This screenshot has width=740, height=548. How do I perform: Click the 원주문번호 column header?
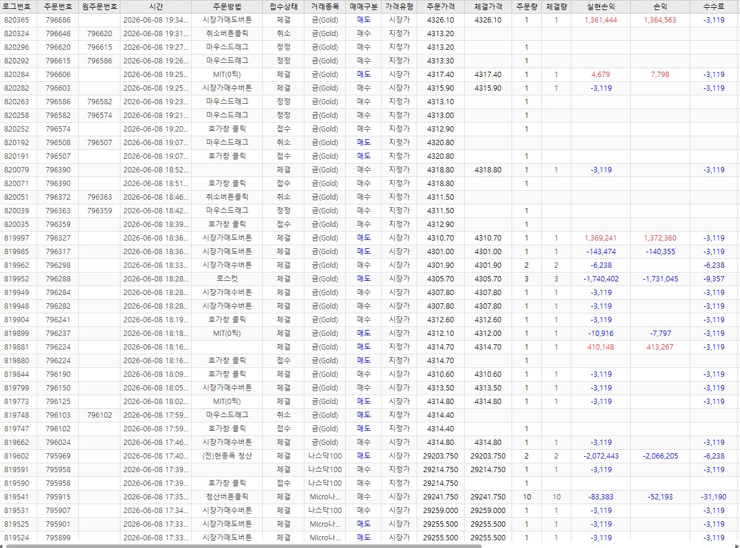pyautogui.click(x=99, y=7)
